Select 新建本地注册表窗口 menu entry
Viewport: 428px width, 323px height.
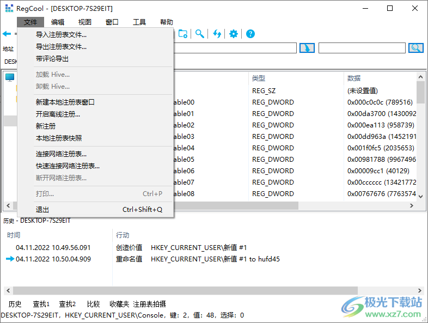95,102
